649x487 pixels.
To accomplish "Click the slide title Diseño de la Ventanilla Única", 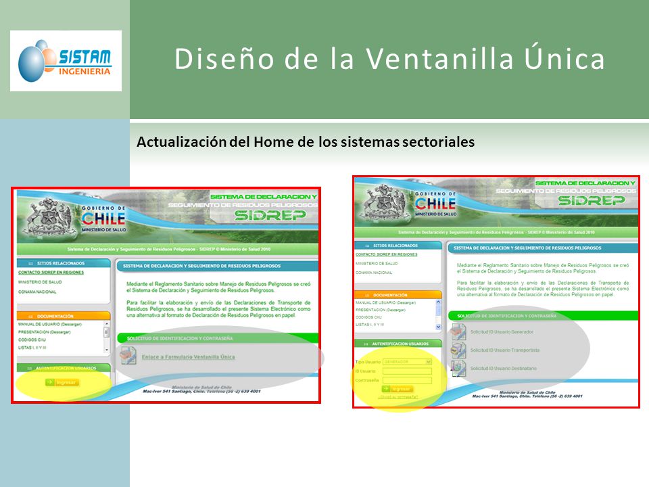I will coord(389,58).
